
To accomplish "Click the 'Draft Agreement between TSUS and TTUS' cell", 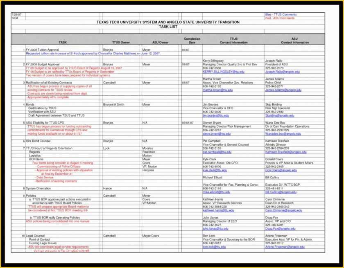I will pyautogui.click(x=57, y=115).
